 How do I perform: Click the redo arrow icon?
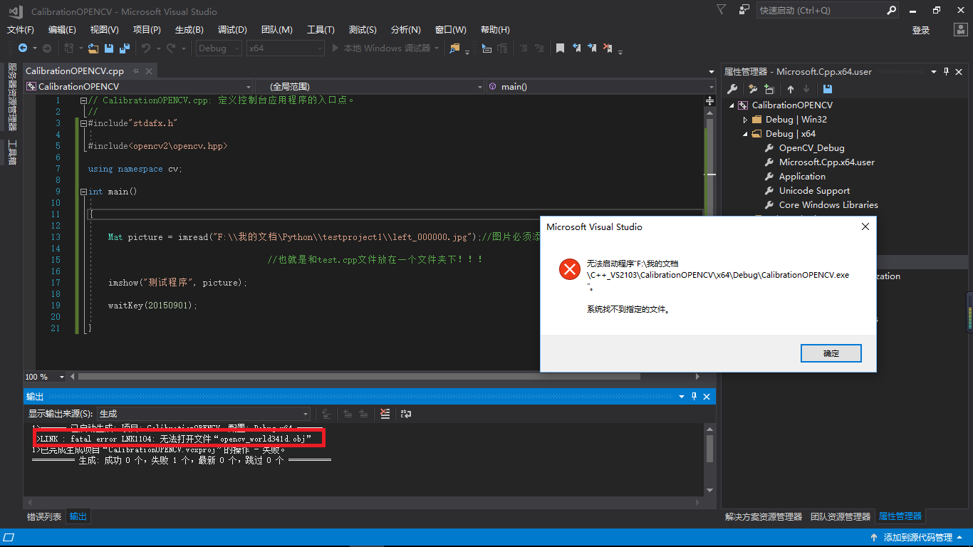pos(171,48)
